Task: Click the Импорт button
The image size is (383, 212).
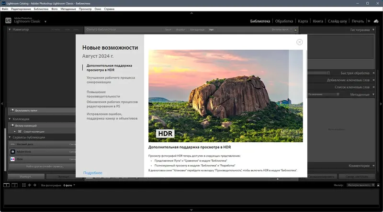Action: point(26,176)
